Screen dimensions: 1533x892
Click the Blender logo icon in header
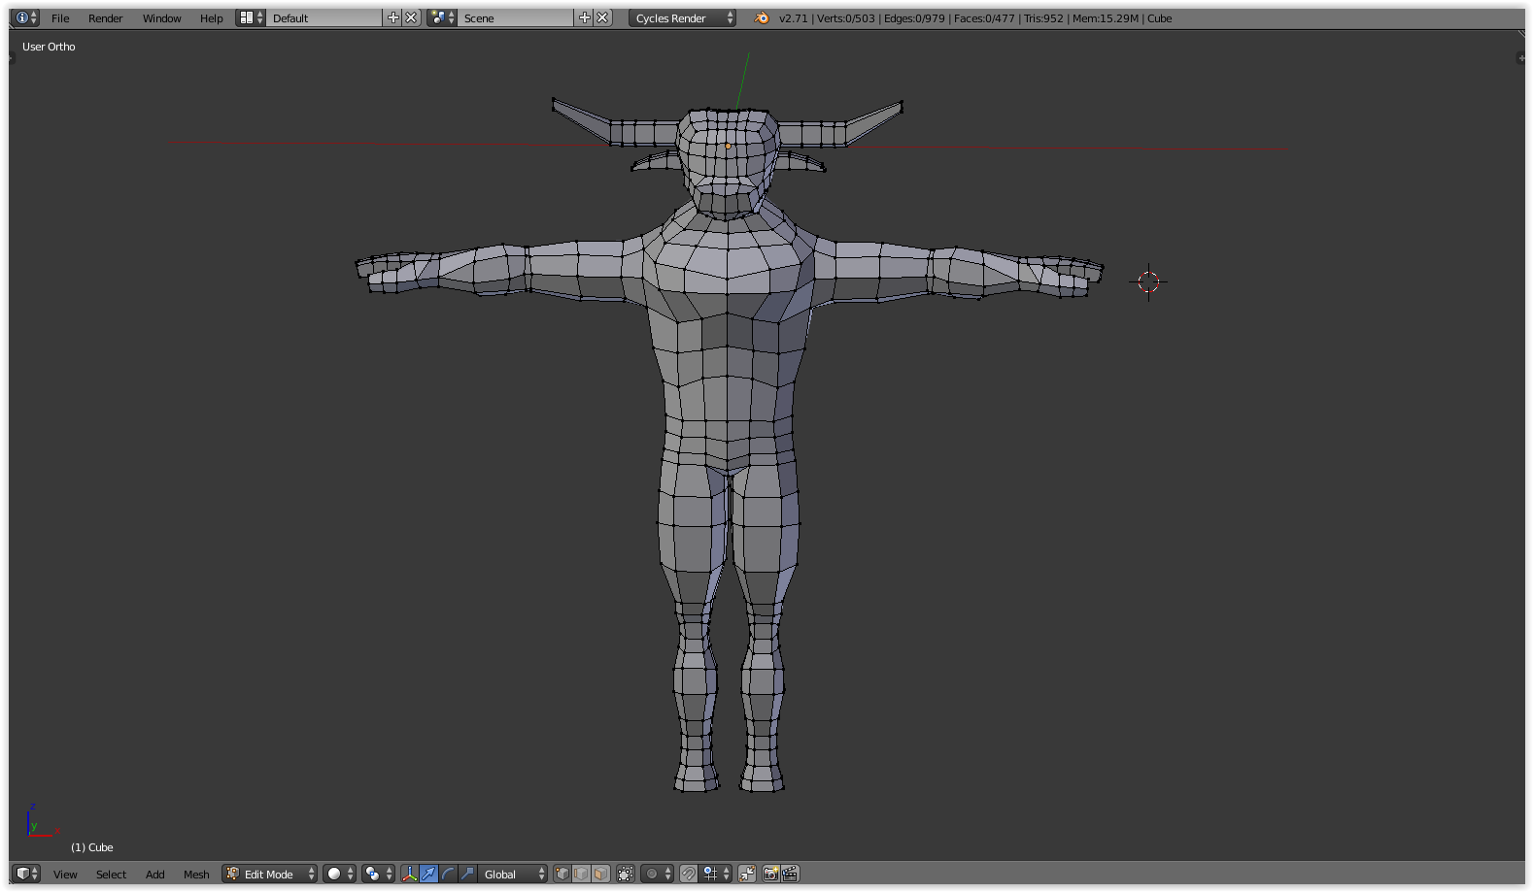pyautogui.click(x=762, y=17)
